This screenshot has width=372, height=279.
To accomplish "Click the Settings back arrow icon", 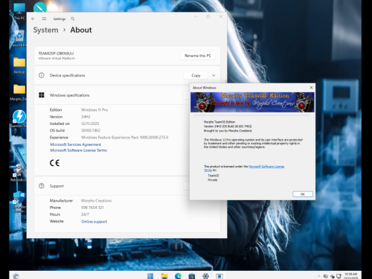I will click(33, 19).
